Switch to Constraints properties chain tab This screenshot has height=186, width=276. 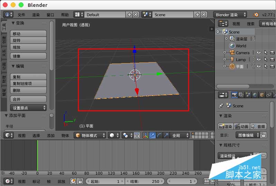click(269, 95)
